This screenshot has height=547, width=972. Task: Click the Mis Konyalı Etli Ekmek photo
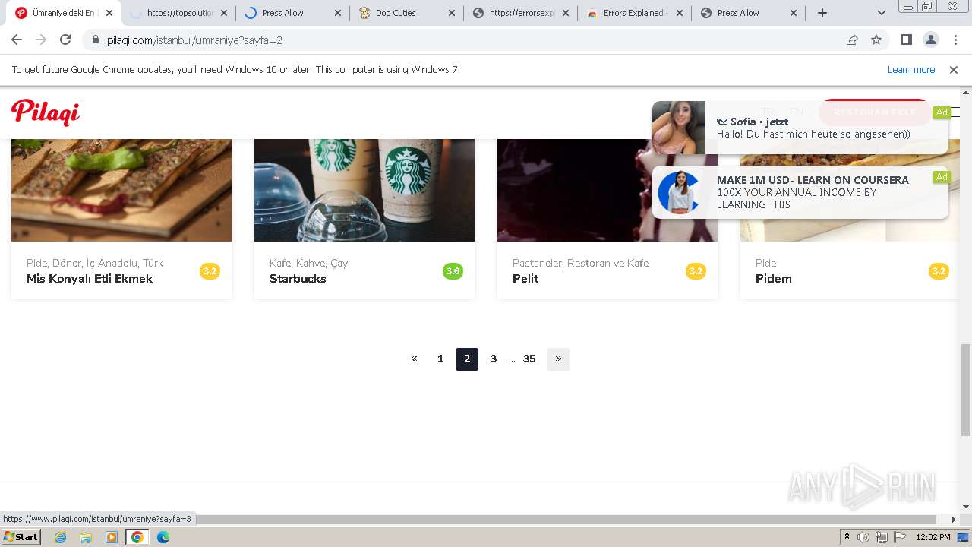point(121,190)
